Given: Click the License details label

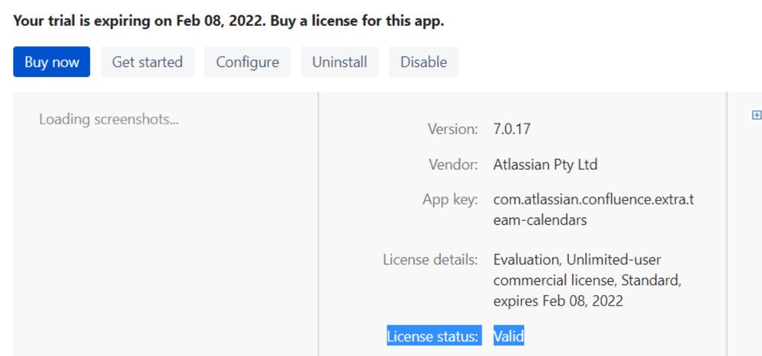Looking at the screenshot, I should (430, 260).
